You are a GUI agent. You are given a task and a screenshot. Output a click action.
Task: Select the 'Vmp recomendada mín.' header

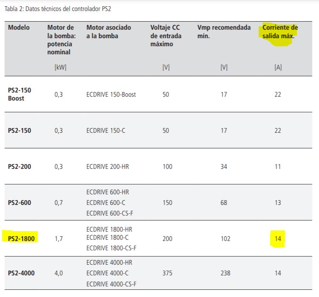(x=224, y=32)
